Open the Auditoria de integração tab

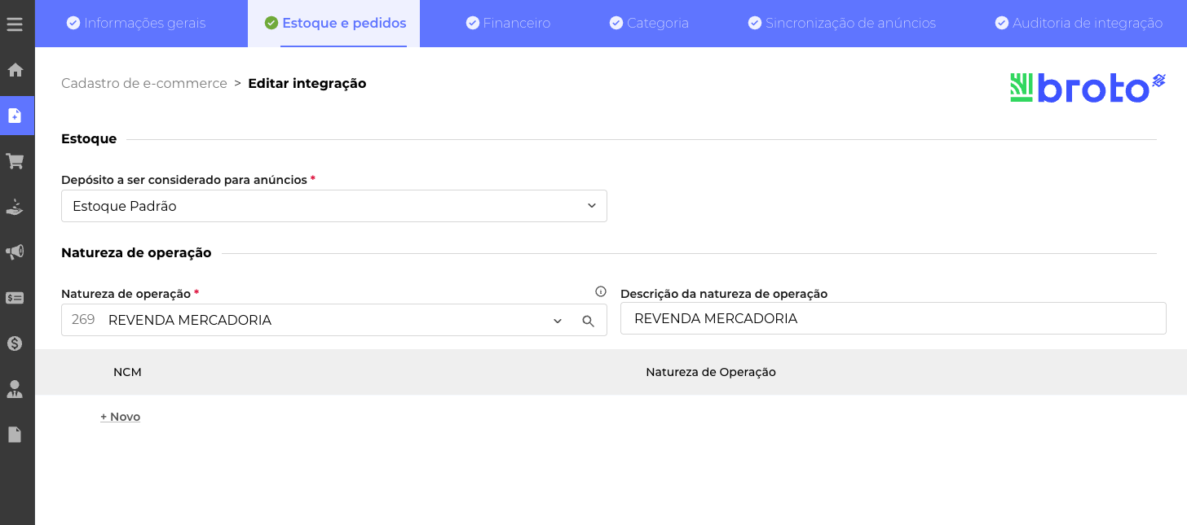(1079, 24)
